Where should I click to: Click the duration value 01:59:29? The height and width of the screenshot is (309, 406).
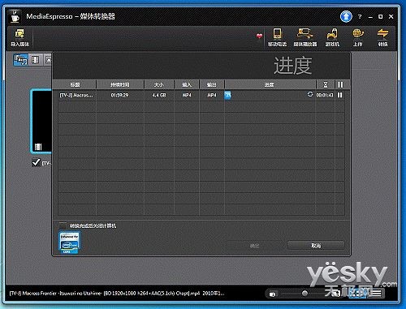point(119,95)
